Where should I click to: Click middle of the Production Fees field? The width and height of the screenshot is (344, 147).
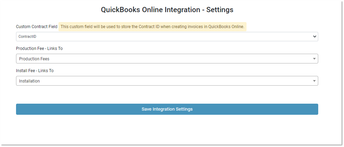pos(167,59)
